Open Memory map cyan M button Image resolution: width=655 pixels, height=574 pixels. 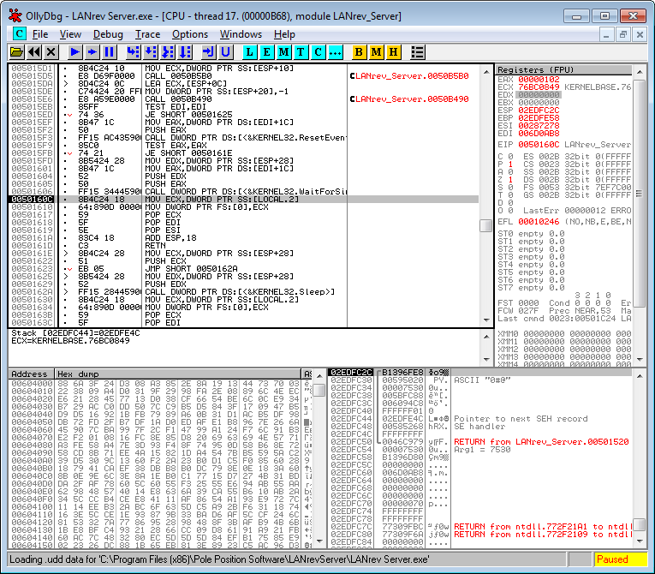click(x=283, y=52)
